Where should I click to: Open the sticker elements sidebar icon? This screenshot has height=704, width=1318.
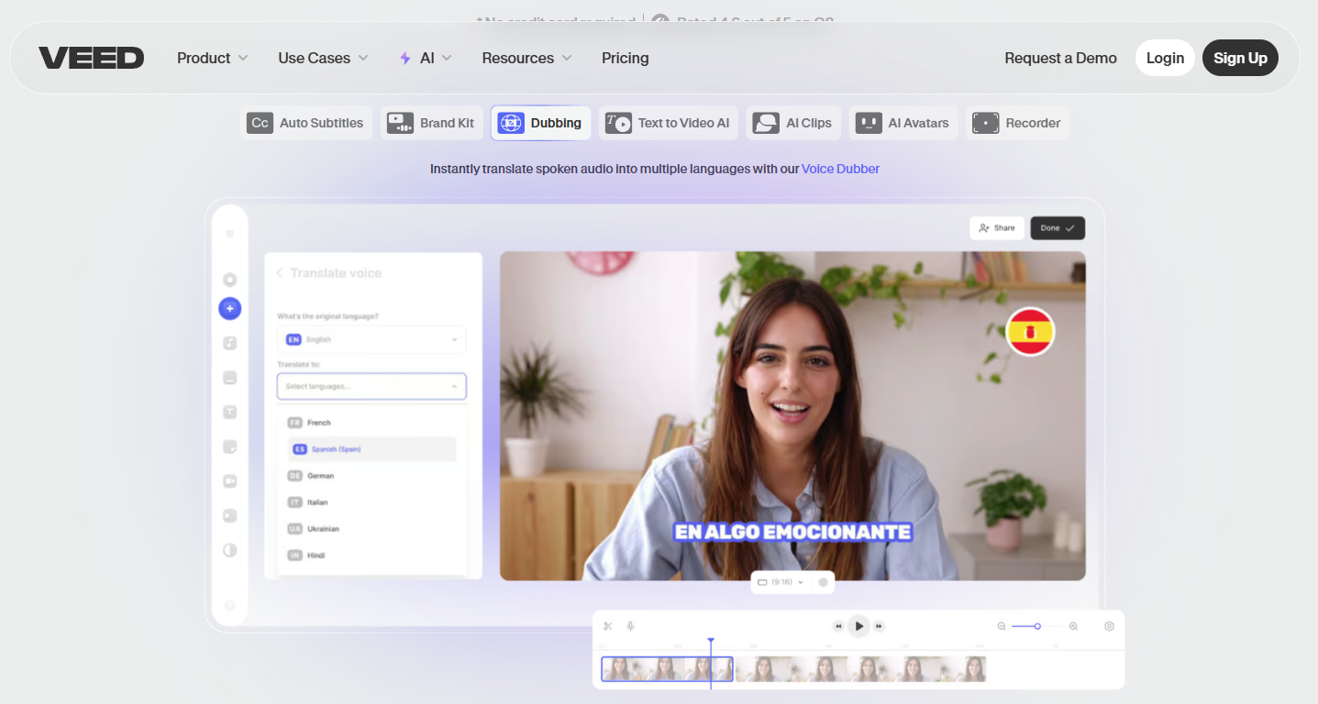(x=229, y=446)
